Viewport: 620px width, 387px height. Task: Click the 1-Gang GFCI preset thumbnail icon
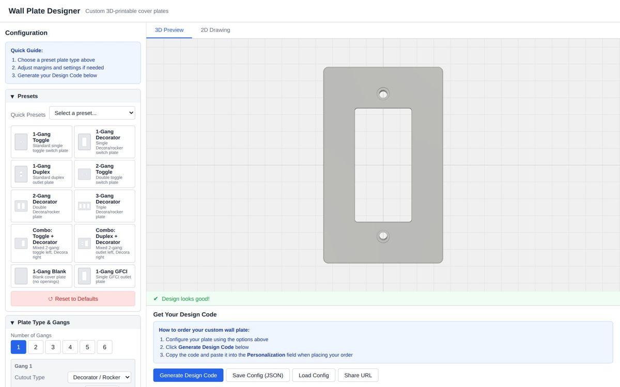coord(84,276)
